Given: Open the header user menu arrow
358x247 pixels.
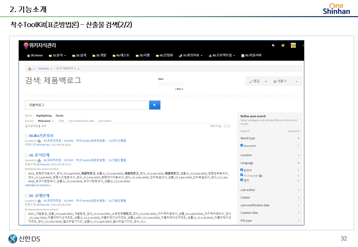Looking at the screenshot, I should 303,46.
